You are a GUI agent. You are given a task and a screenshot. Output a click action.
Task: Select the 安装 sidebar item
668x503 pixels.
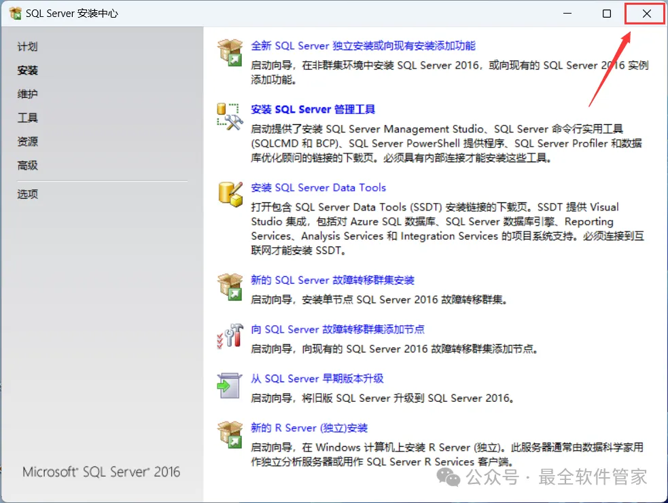[28, 70]
